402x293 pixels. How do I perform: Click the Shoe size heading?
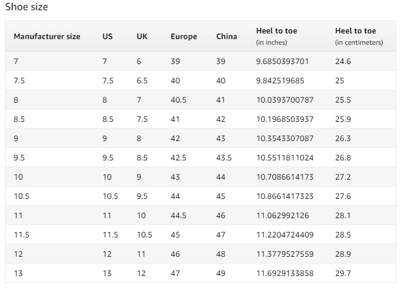tap(27, 7)
